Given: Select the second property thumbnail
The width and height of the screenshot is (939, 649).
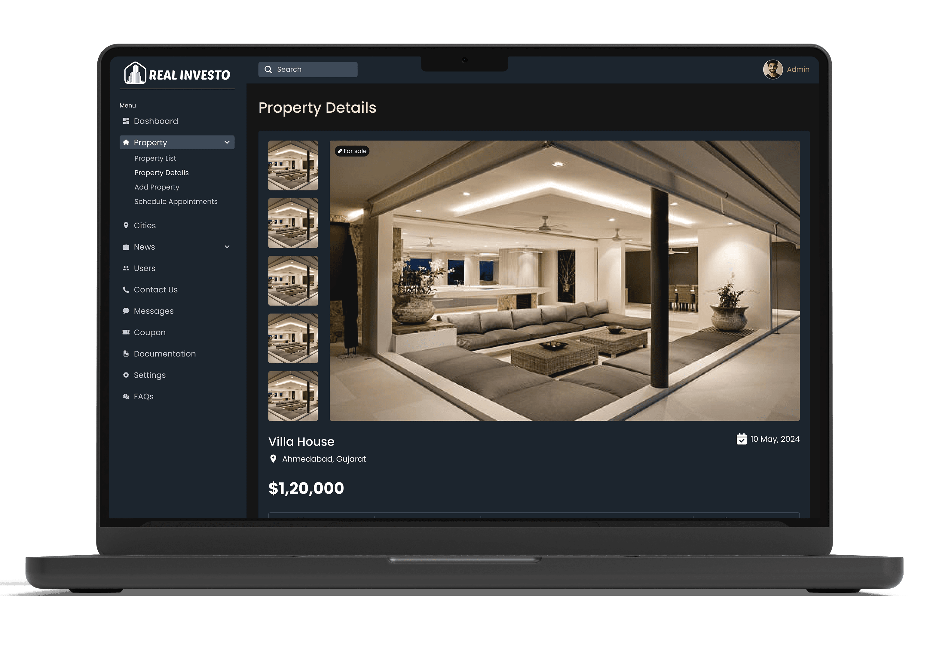Looking at the screenshot, I should point(293,223).
